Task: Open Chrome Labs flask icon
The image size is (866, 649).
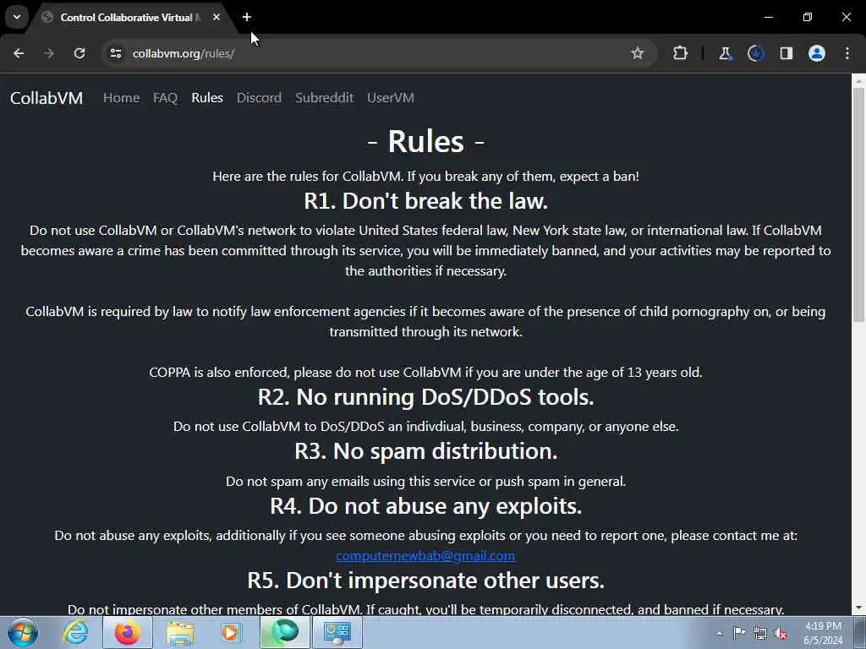Action: tap(725, 53)
